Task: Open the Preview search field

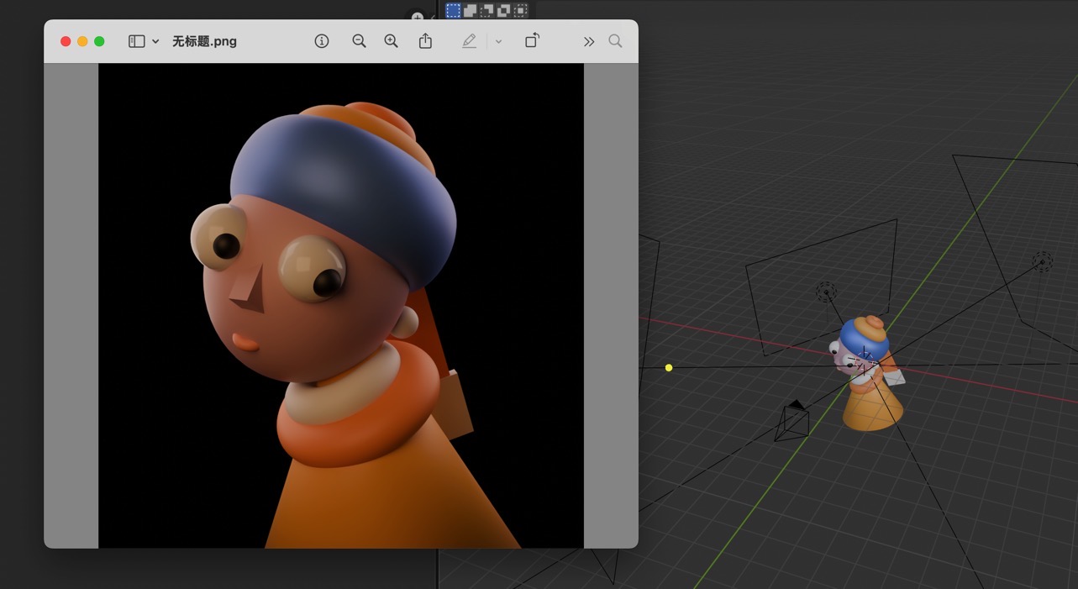Action: click(615, 41)
